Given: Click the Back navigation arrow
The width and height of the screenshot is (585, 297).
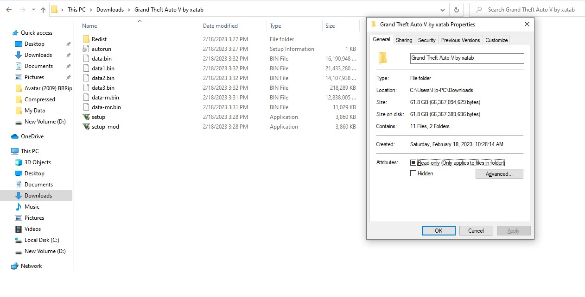Looking at the screenshot, I should [9, 10].
